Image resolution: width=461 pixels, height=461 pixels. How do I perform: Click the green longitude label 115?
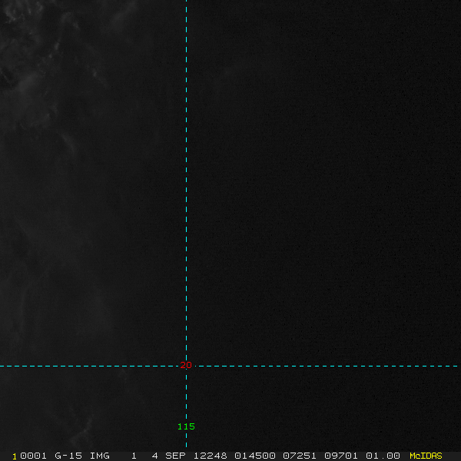pos(186,426)
